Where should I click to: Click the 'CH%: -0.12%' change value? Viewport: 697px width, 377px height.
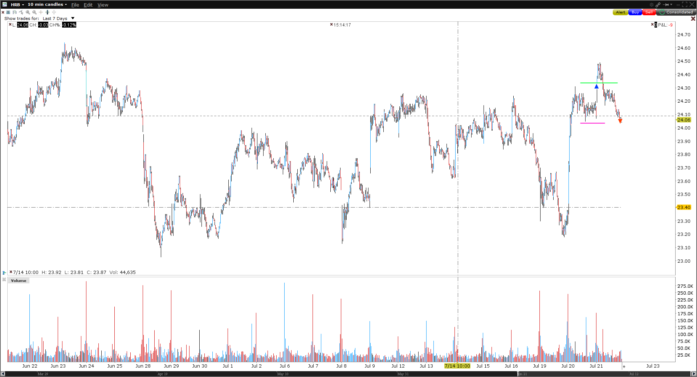coord(63,25)
